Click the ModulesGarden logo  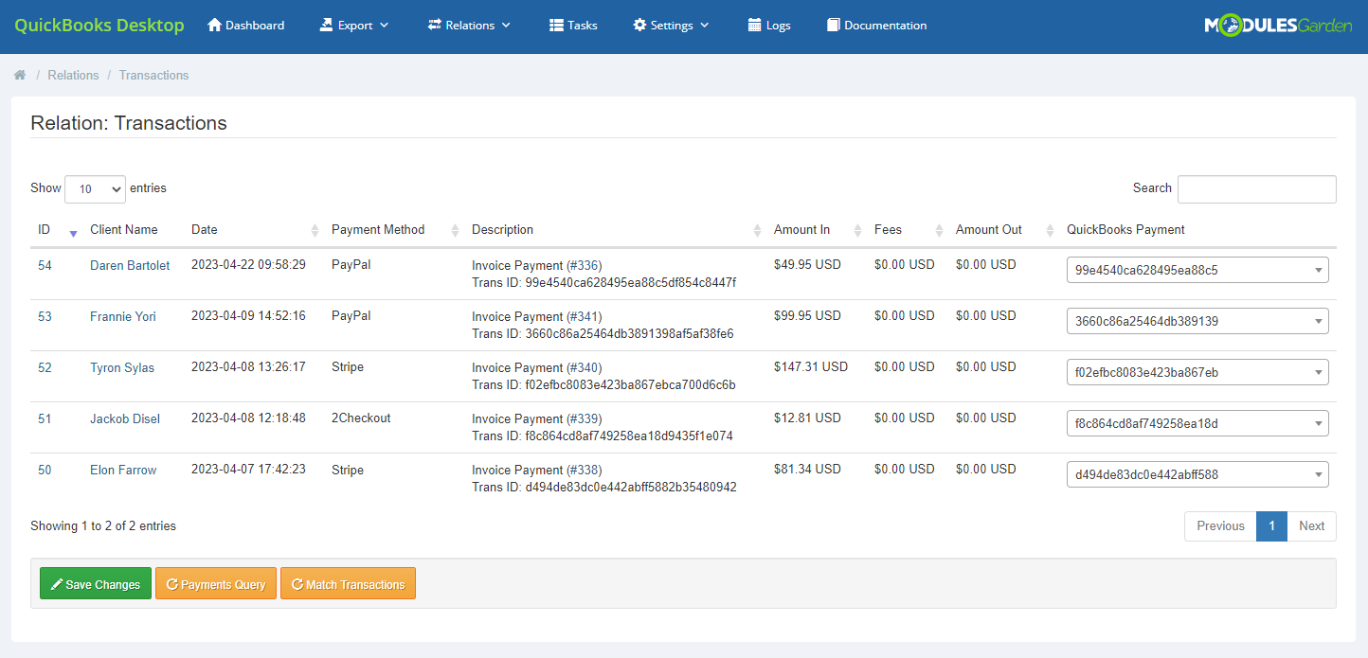(x=1278, y=26)
